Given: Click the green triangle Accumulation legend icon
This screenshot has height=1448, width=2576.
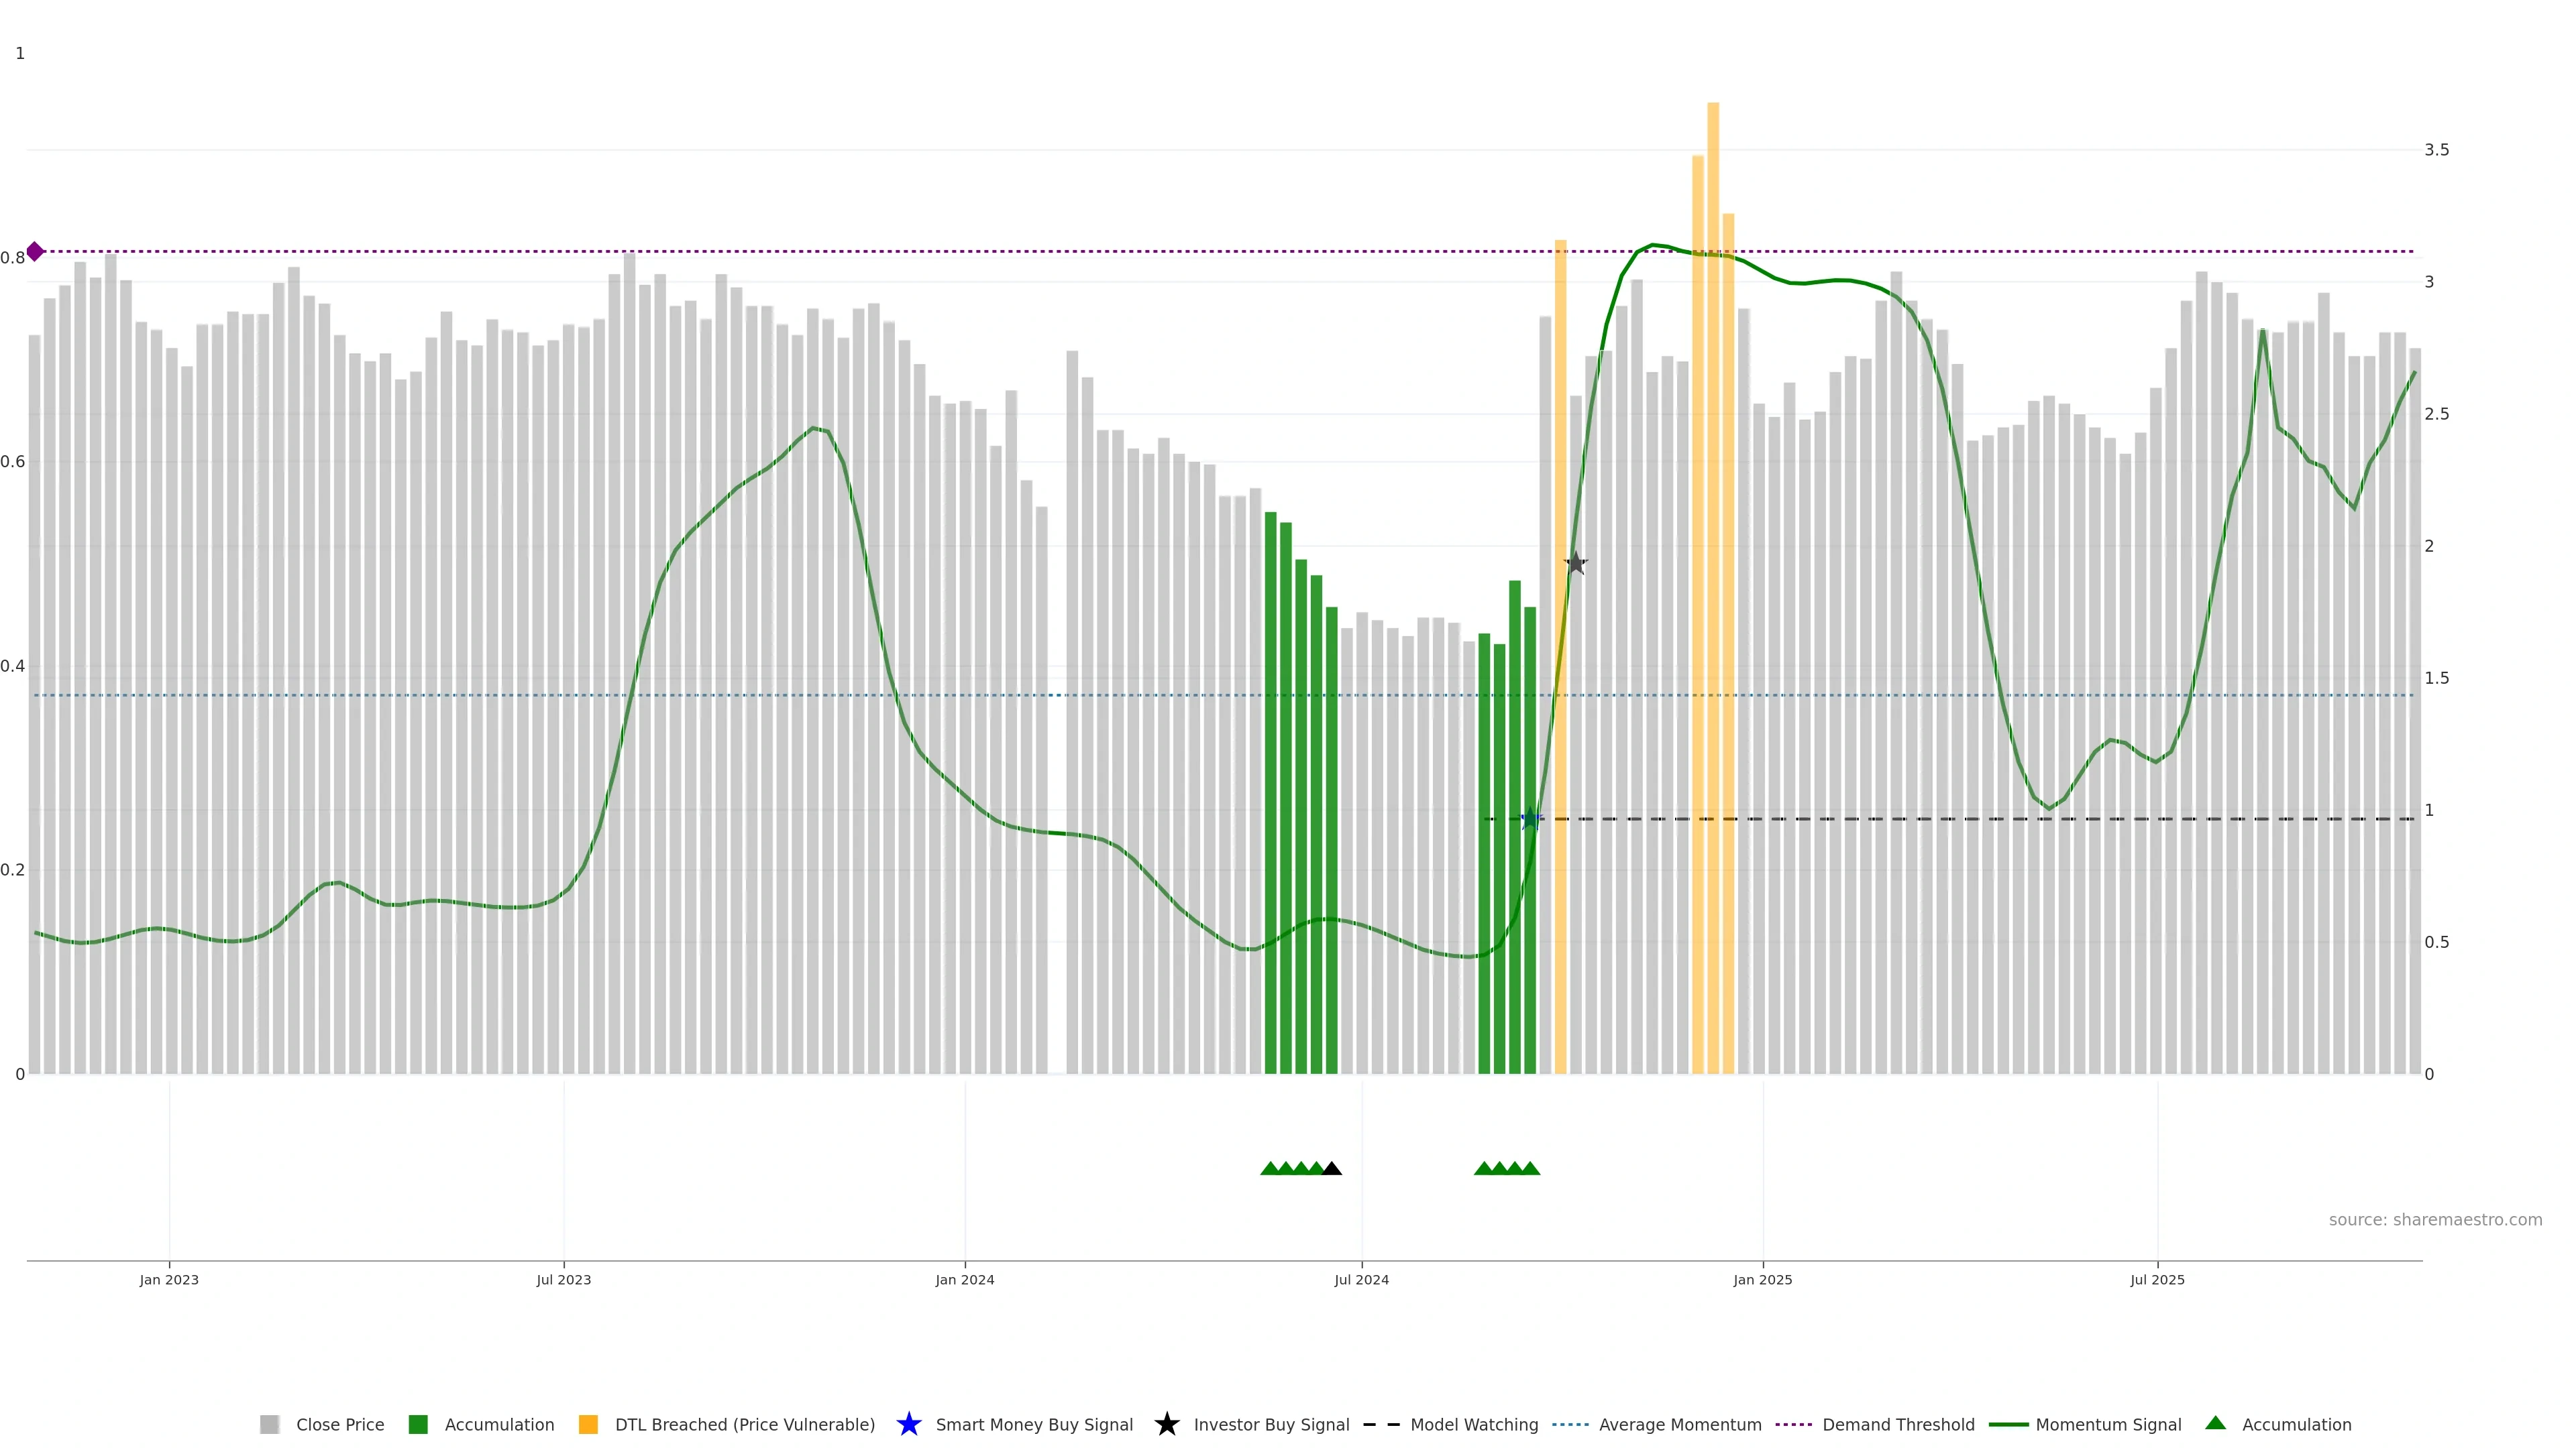Looking at the screenshot, I should [2215, 1423].
